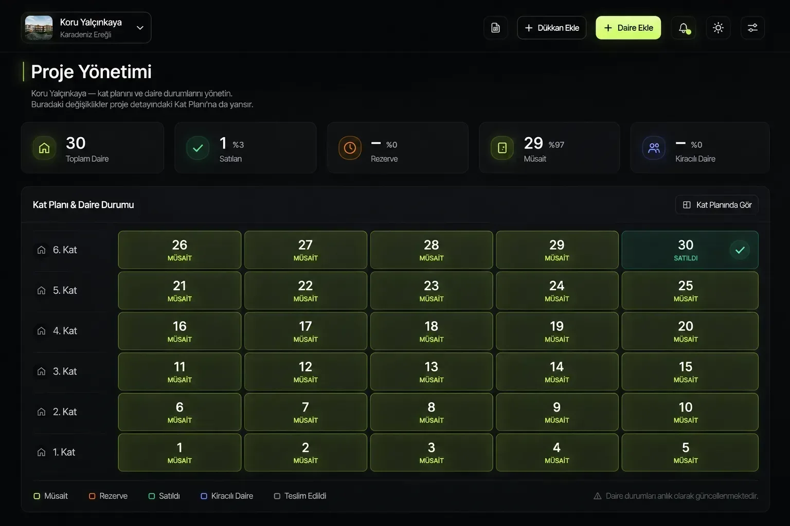The width and height of the screenshot is (790, 526).
Task: Select the sold apartment 30 tile
Action: click(690, 250)
